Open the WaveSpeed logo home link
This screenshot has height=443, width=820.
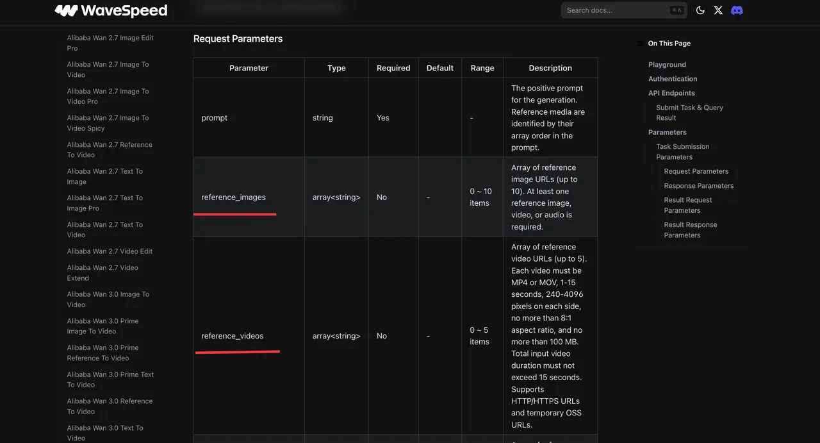click(x=111, y=10)
